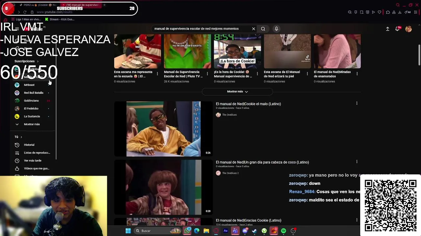Click the YouTube page vertical scrollbar
This screenshot has height=236, width=421.
pyautogui.click(x=419, y=55)
